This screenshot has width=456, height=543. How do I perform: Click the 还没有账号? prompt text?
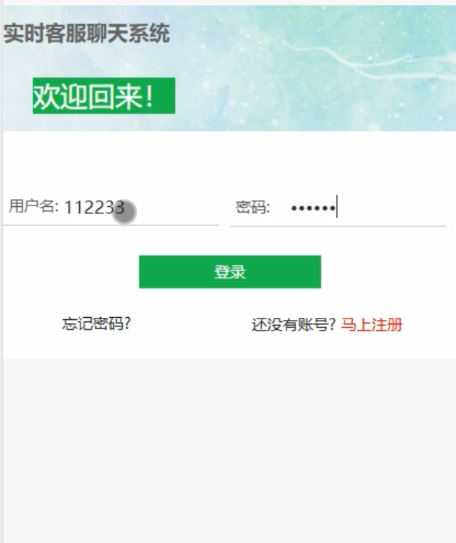click(x=293, y=325)
